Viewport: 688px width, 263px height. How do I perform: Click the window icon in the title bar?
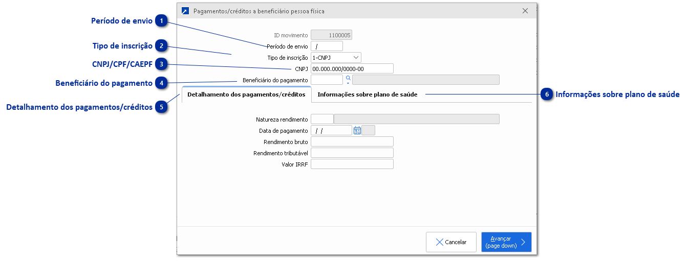tap(185, 11)
